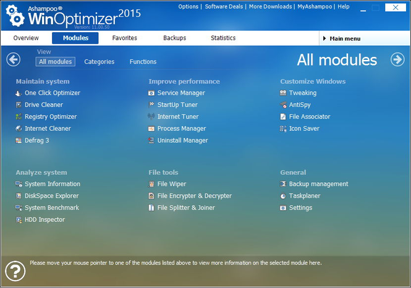The image size is (411, 288).
Task: Click the Icon Saver icon
Action: [x=283, y=129]
